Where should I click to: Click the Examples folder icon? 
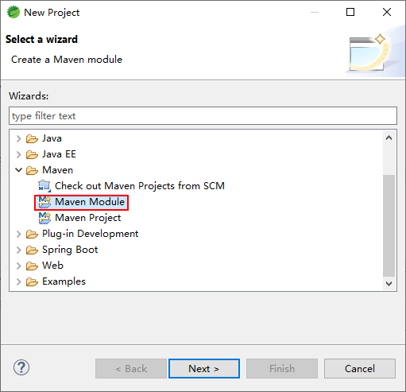click(32, 281)
